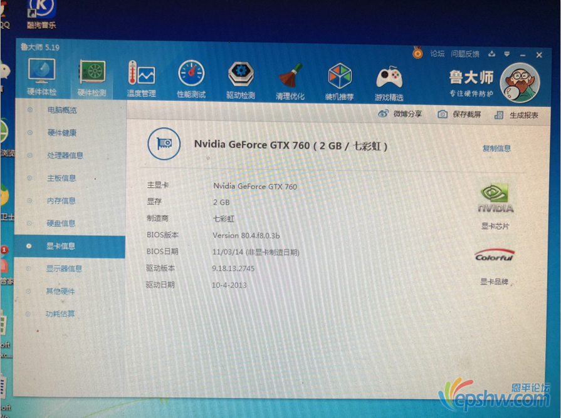Image resolution: width=561 pixels, height=418 pixels.
Task: Click the NVIDIA chip logo
Action: (496, 198)
